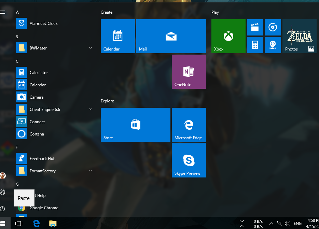
Task: Click the letter A header in app list
Action: point(17,12)
